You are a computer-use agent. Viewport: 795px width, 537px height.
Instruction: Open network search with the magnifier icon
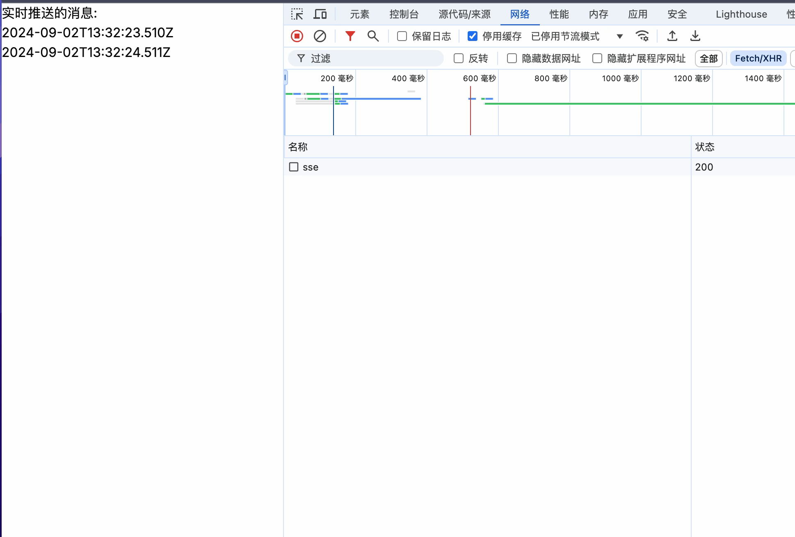373,36
